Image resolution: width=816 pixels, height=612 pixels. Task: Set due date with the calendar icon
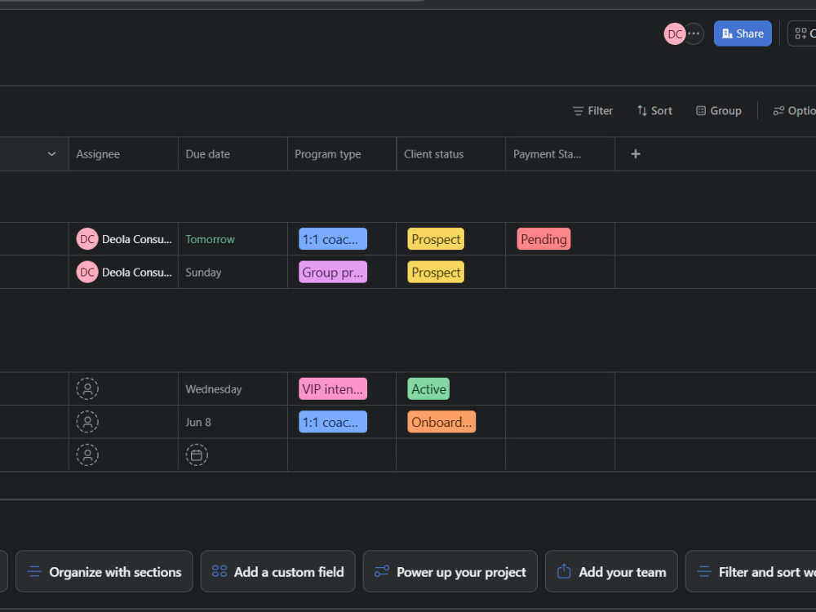(x=197, y=455)
